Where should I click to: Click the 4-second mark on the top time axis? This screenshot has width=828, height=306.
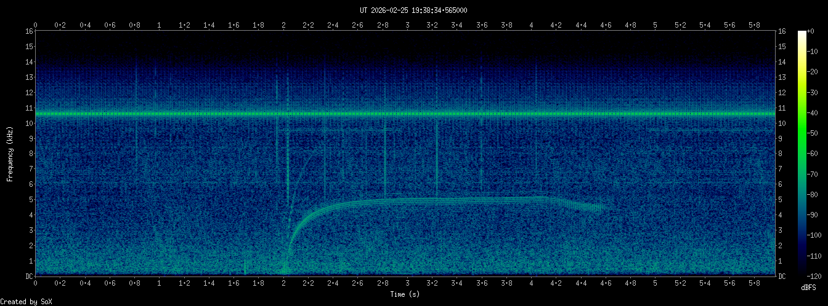pos(531,25)
